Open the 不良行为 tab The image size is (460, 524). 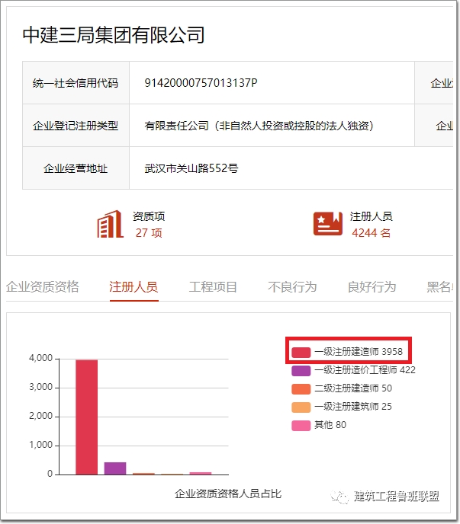point(292,286)
